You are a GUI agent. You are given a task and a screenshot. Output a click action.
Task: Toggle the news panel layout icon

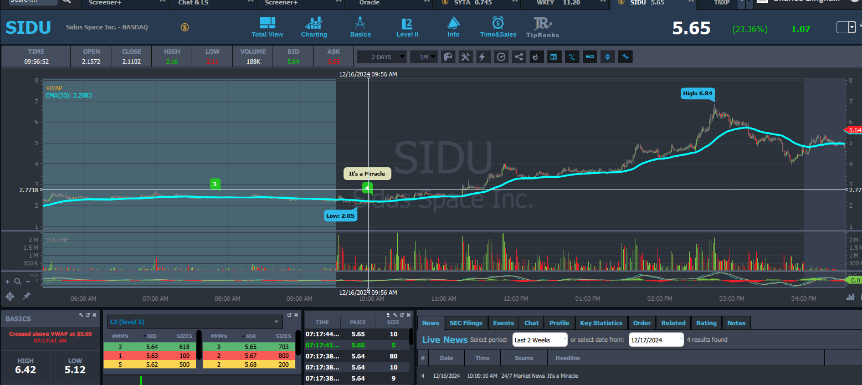(x=555, y=57)
